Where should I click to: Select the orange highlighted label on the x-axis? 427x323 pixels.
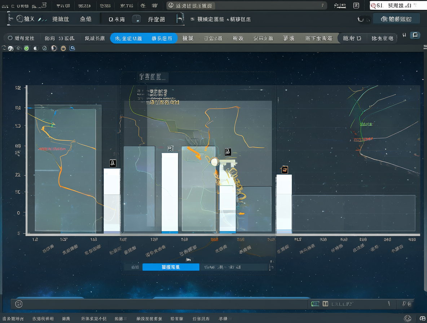(214, 239)
